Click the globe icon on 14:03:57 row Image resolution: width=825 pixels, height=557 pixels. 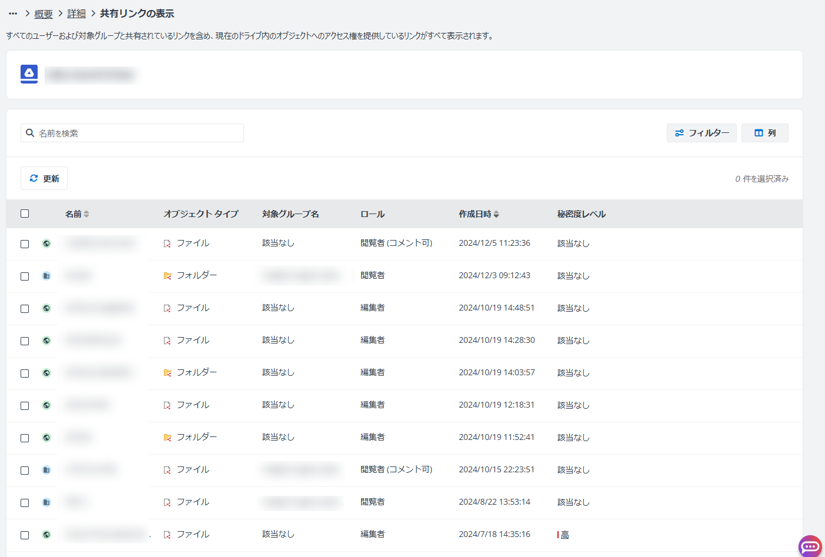(x=46, y=373)
